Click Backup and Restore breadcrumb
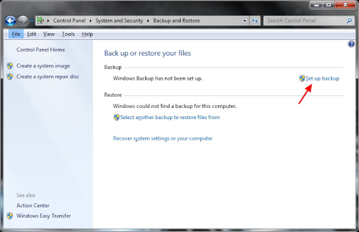359x232 pixels. pos(177,21)
